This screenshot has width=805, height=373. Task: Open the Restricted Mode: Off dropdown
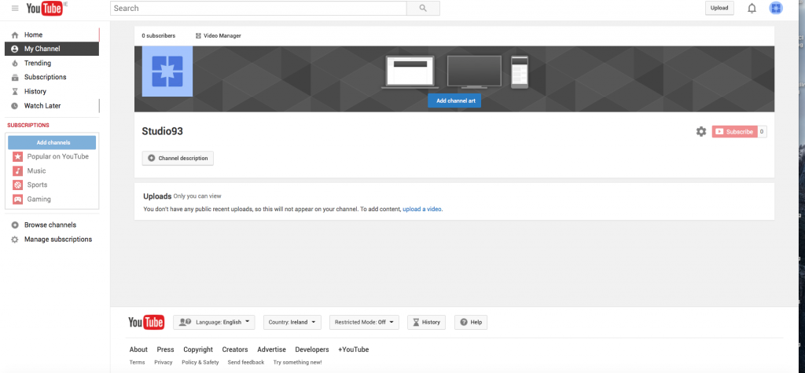coord(364,322)
